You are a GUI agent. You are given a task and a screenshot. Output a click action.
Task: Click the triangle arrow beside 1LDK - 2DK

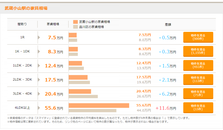coord(39,66)
